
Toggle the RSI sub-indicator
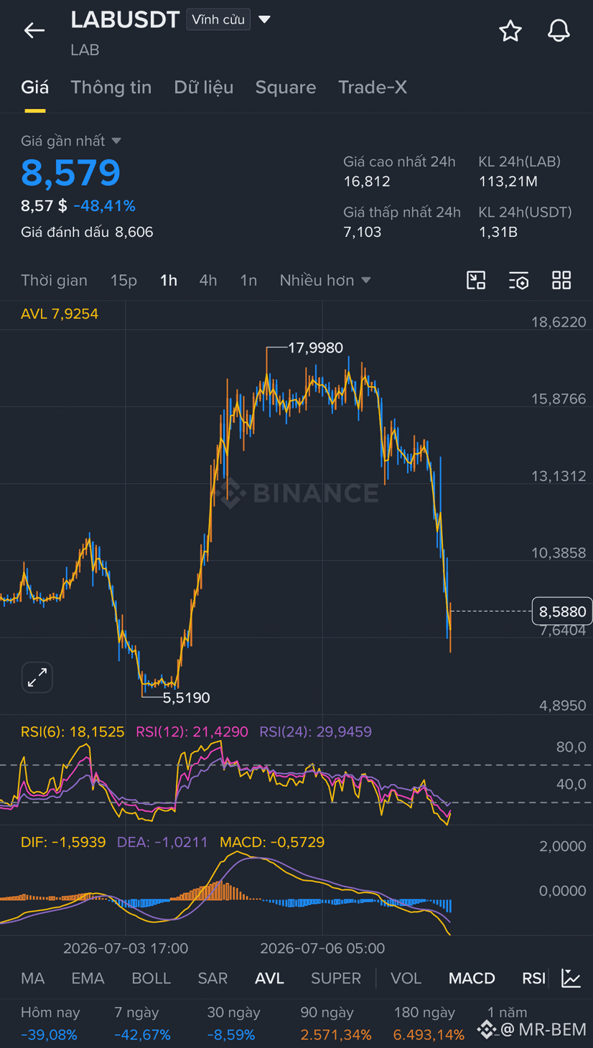533,978
